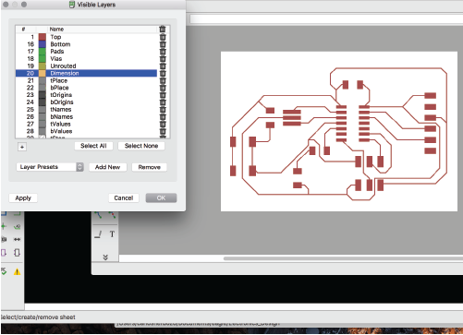
Task: Select layer row 'tPlace'
Action: [87, 80]
